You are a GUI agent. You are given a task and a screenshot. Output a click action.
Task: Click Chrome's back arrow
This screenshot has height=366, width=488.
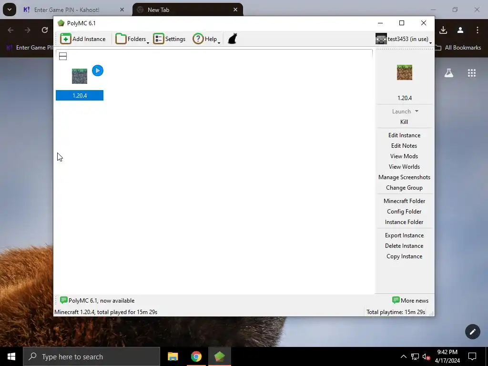point(10,30)
